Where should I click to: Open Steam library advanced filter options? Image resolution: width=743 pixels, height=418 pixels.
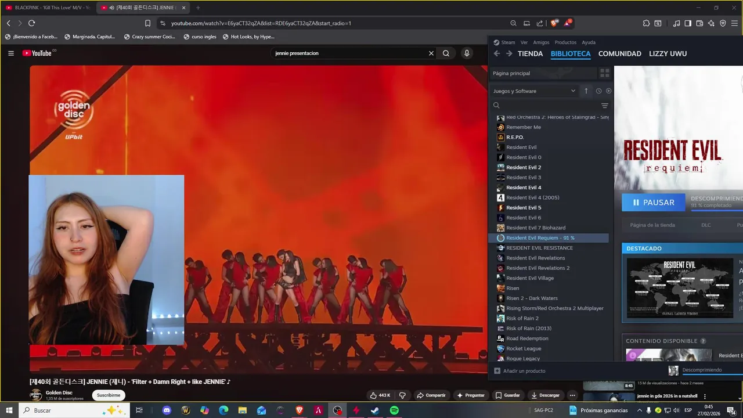[x=604, y=106]
